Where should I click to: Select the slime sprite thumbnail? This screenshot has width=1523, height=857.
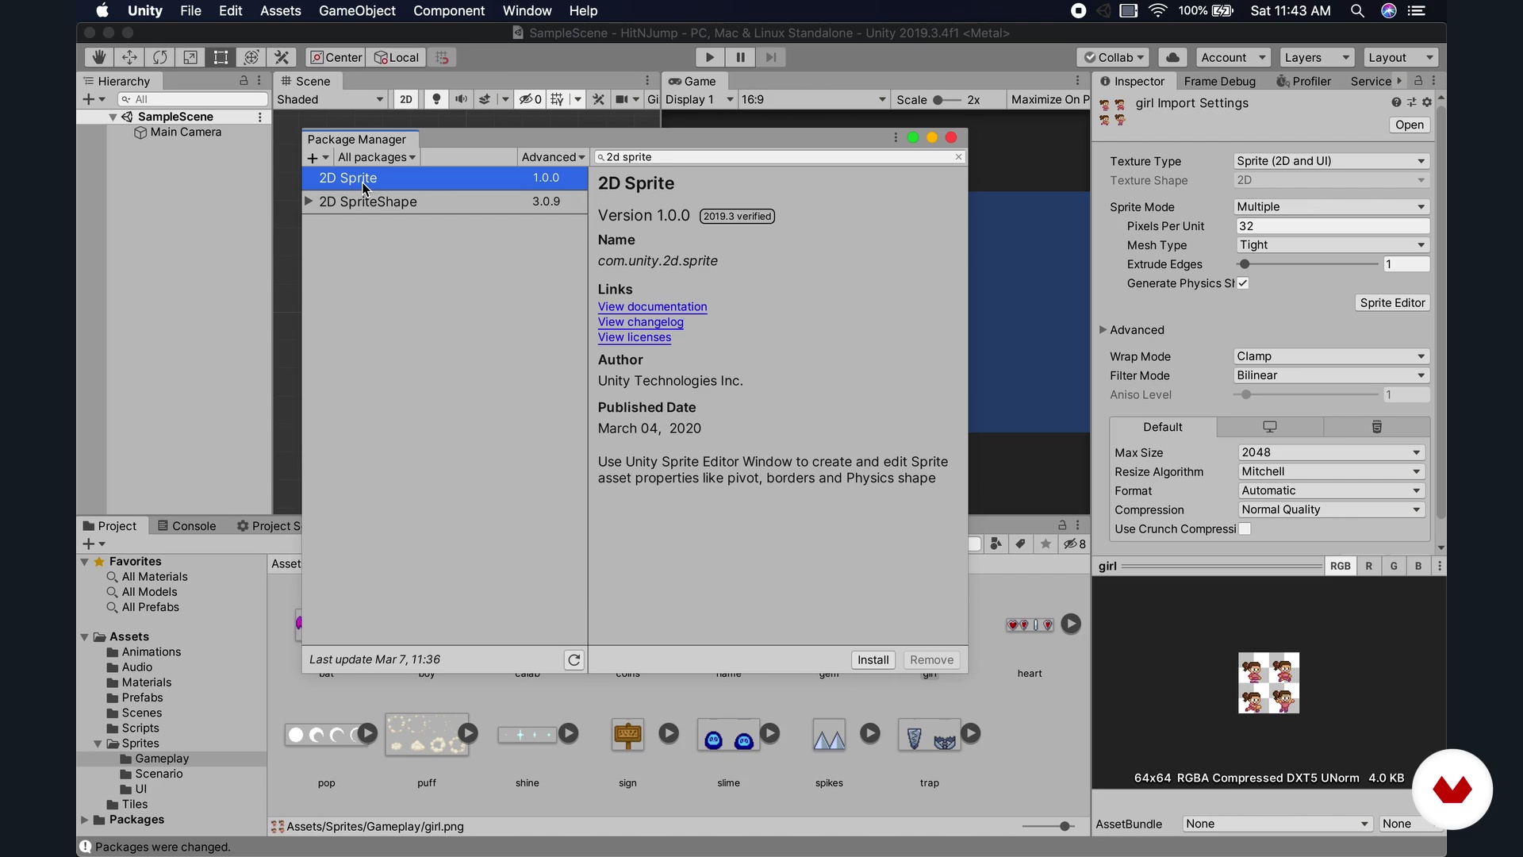pos(728,736)
